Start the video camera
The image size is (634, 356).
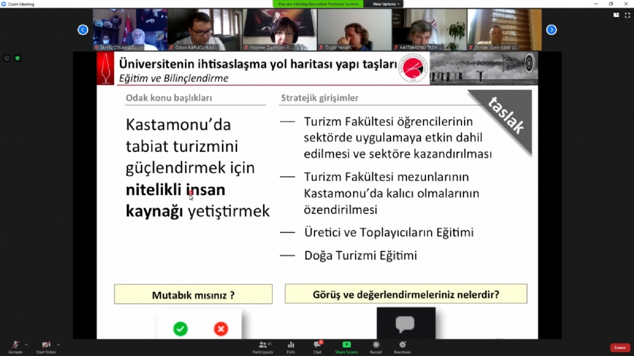pos(46,345)
